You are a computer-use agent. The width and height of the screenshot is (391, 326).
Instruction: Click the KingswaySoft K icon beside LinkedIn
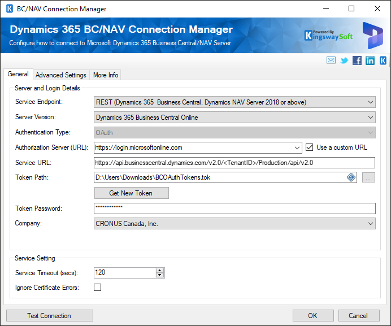pos(383,60)
